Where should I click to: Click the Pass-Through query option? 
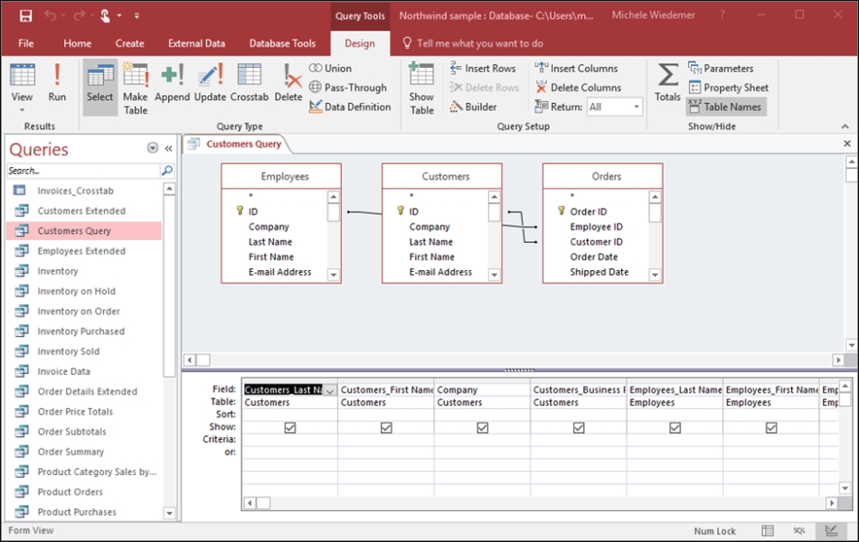[348, 88]
